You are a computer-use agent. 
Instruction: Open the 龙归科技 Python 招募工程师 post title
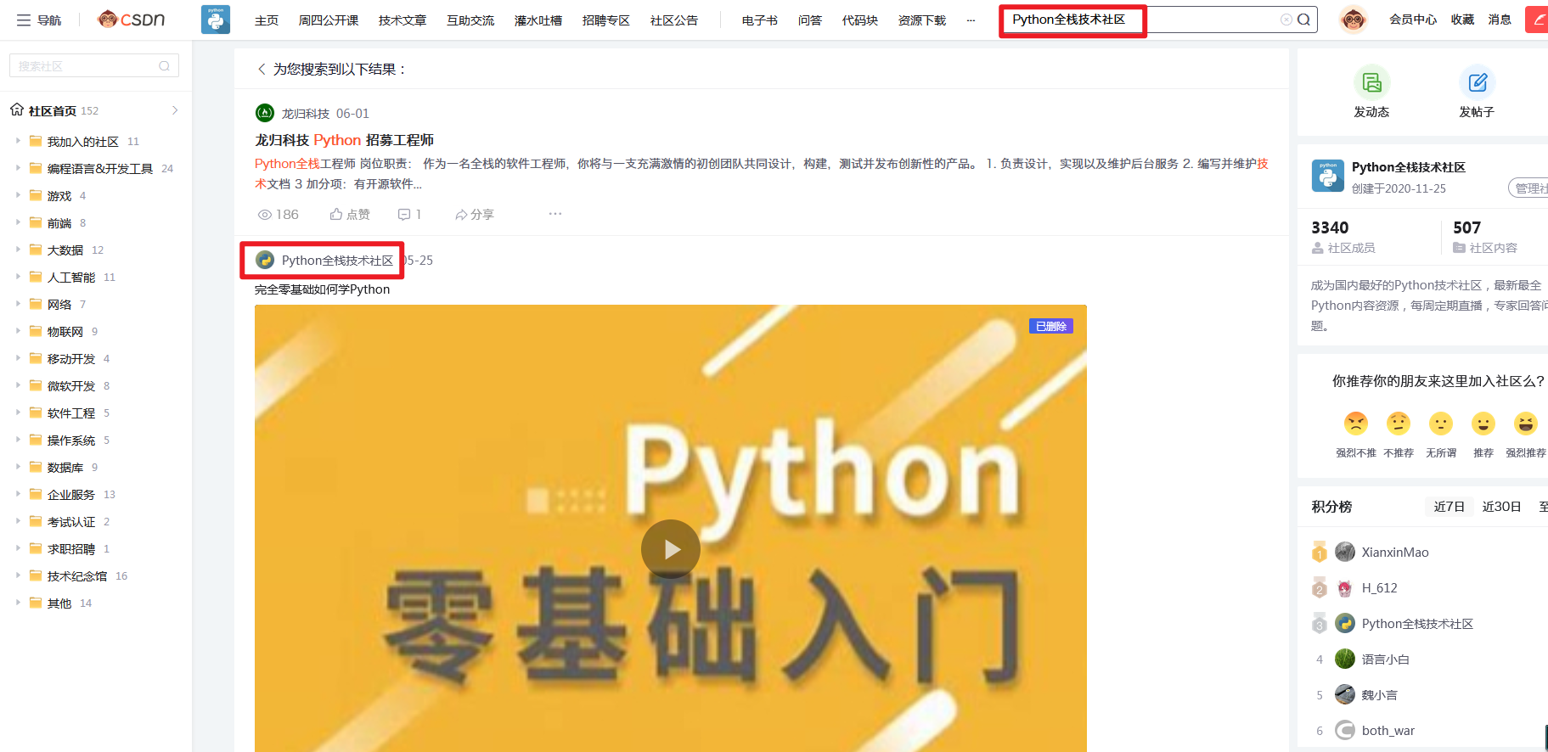pyautogui.click(x=345, y=140)
